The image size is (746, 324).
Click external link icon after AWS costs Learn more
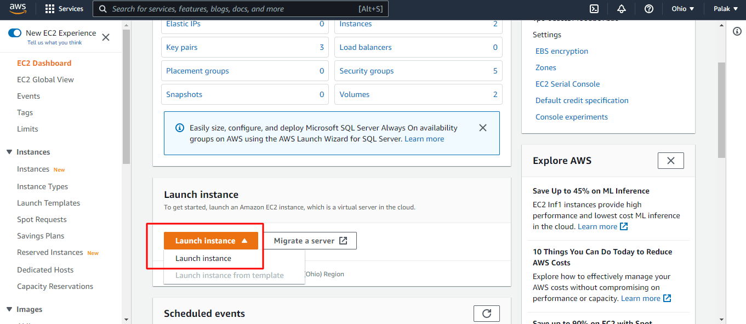[667, 298]
